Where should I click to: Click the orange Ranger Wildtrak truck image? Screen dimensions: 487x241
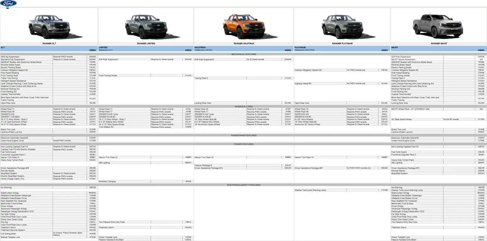coord(243,26)
